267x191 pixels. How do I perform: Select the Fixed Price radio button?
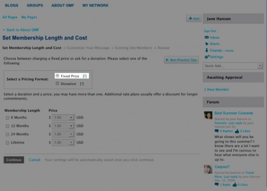point(58,76)
